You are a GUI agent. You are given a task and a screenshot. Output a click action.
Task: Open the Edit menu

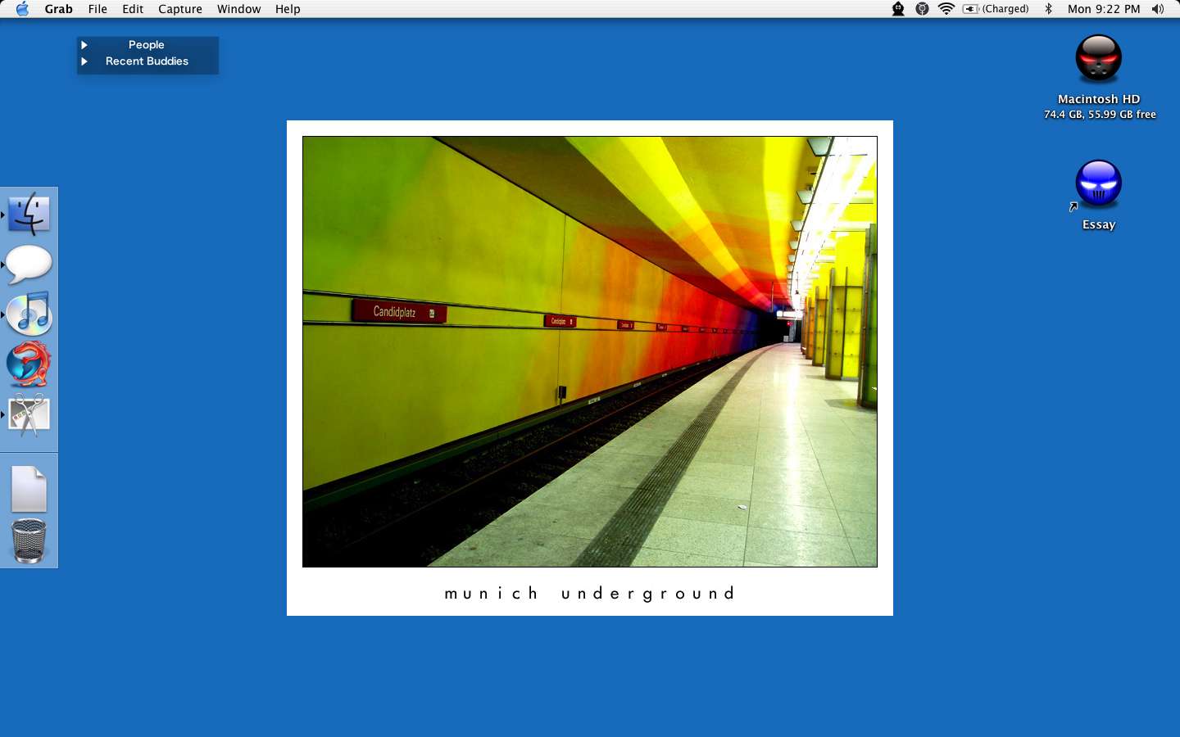point(133,9)
